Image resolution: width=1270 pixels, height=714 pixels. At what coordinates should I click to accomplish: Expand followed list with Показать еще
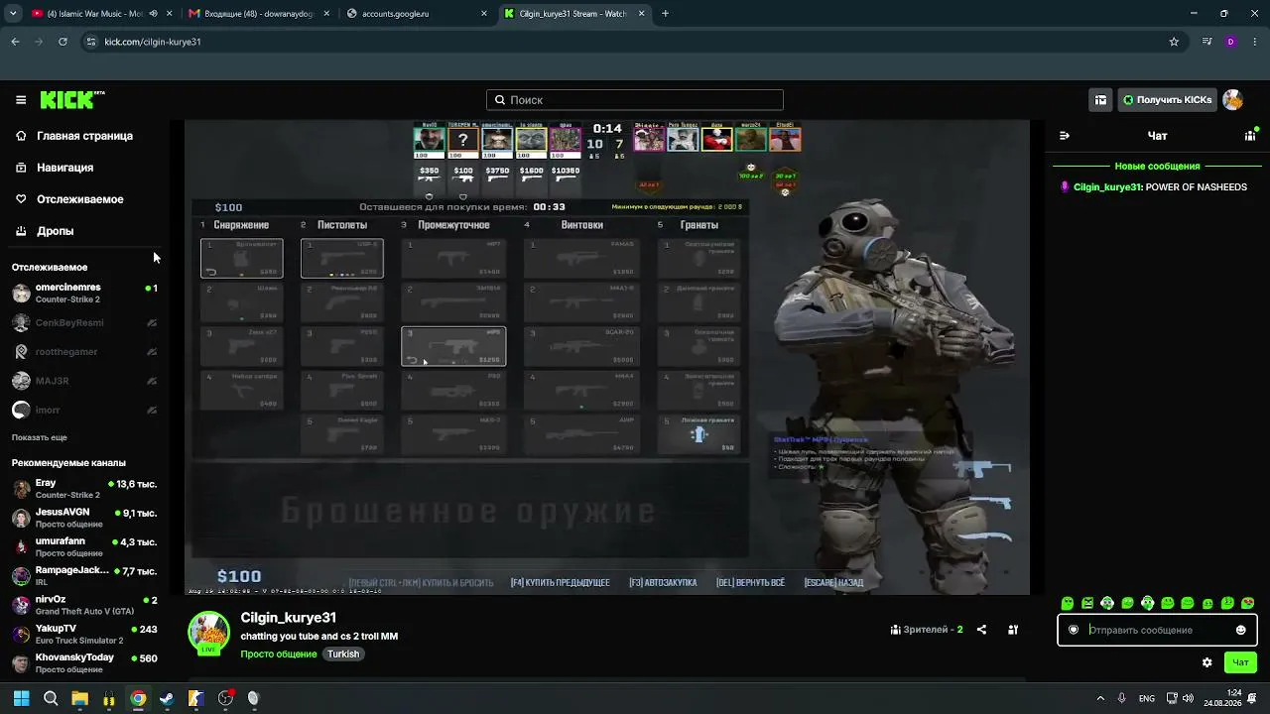[x=40, y=437]
